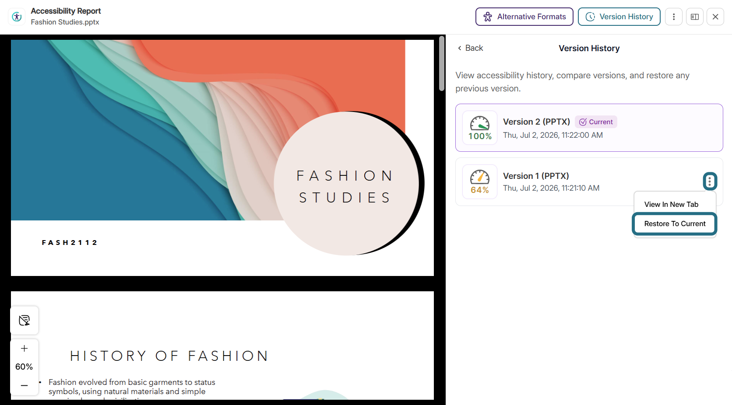Open the three-dot more options menu in header
Image resolution: width=732 pixels, height=405 pixels.
673,17
